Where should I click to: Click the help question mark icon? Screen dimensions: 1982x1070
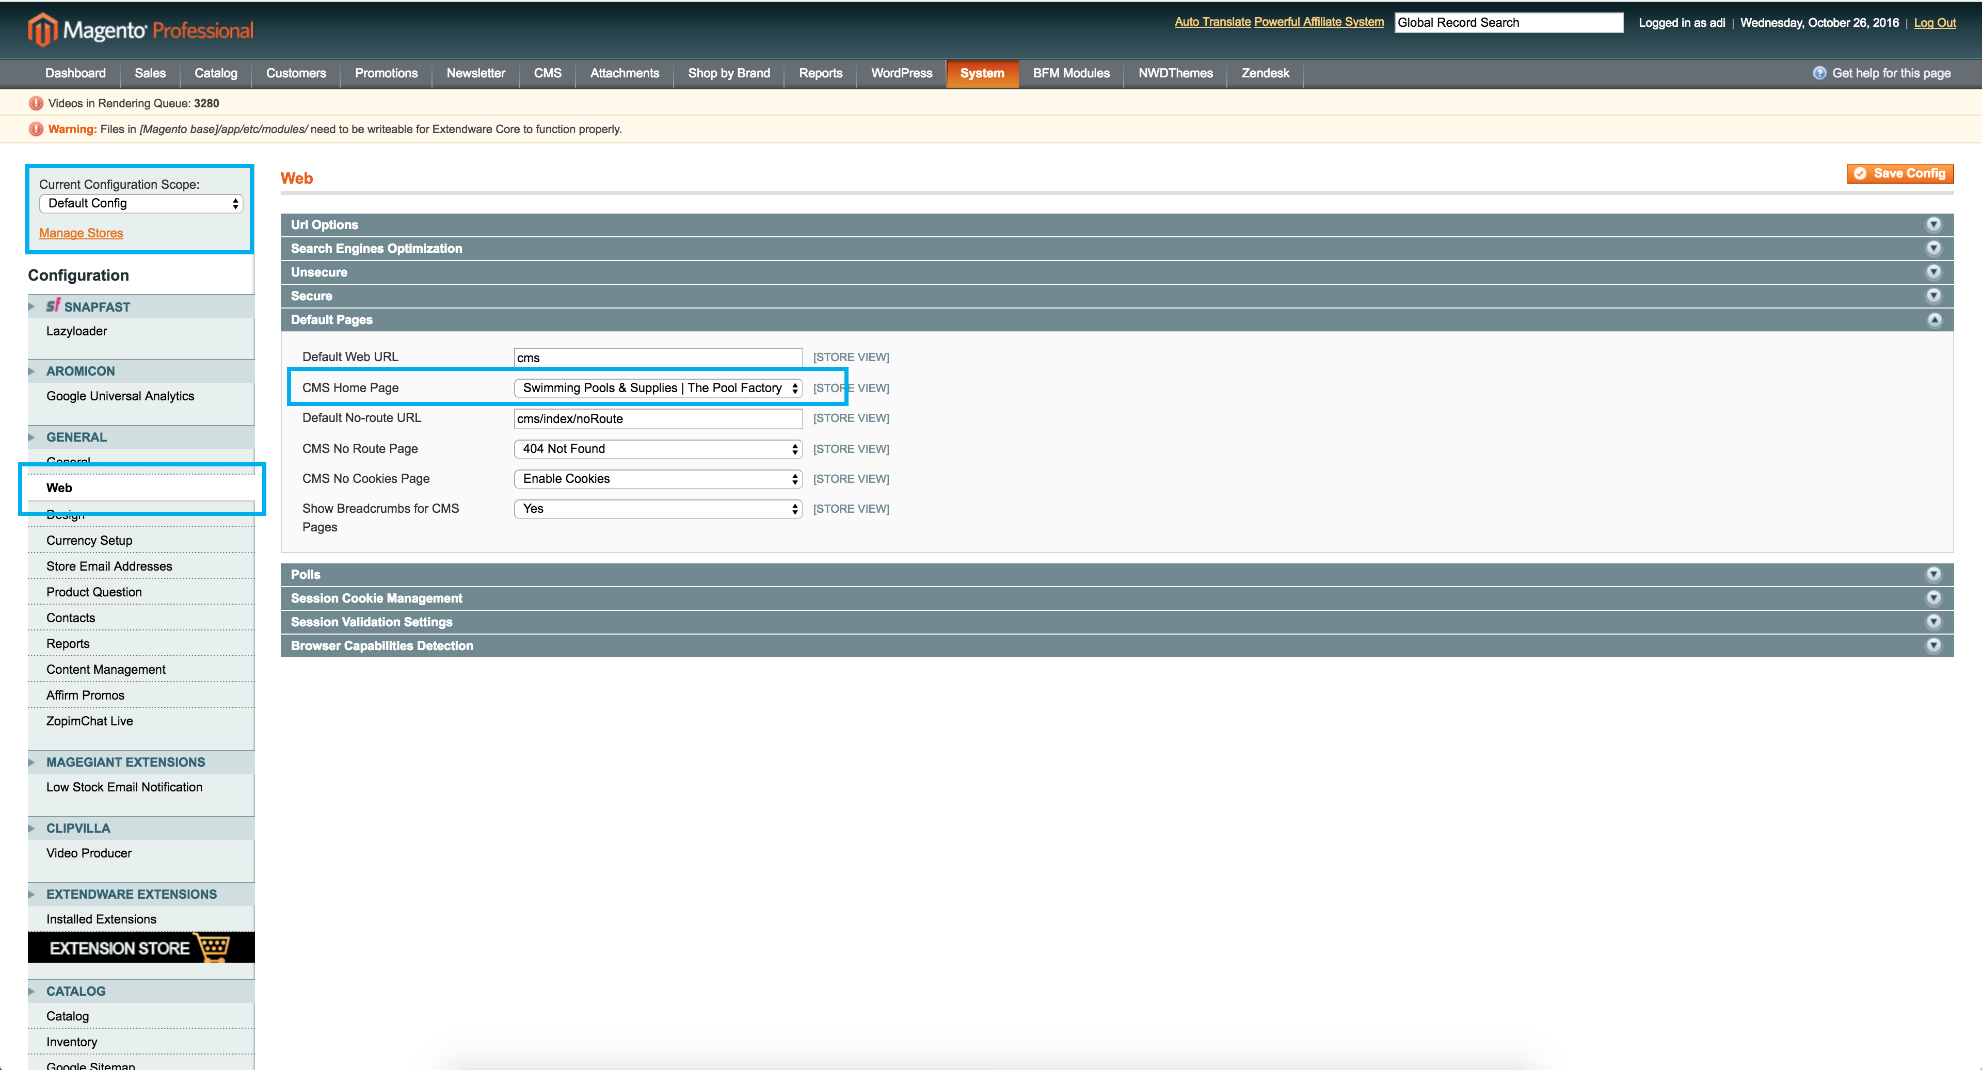pyautogui.click(x=1819, y=73)
